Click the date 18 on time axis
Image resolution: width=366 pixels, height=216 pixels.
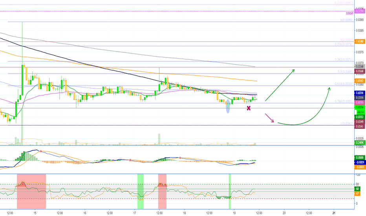tap(185, 213)
